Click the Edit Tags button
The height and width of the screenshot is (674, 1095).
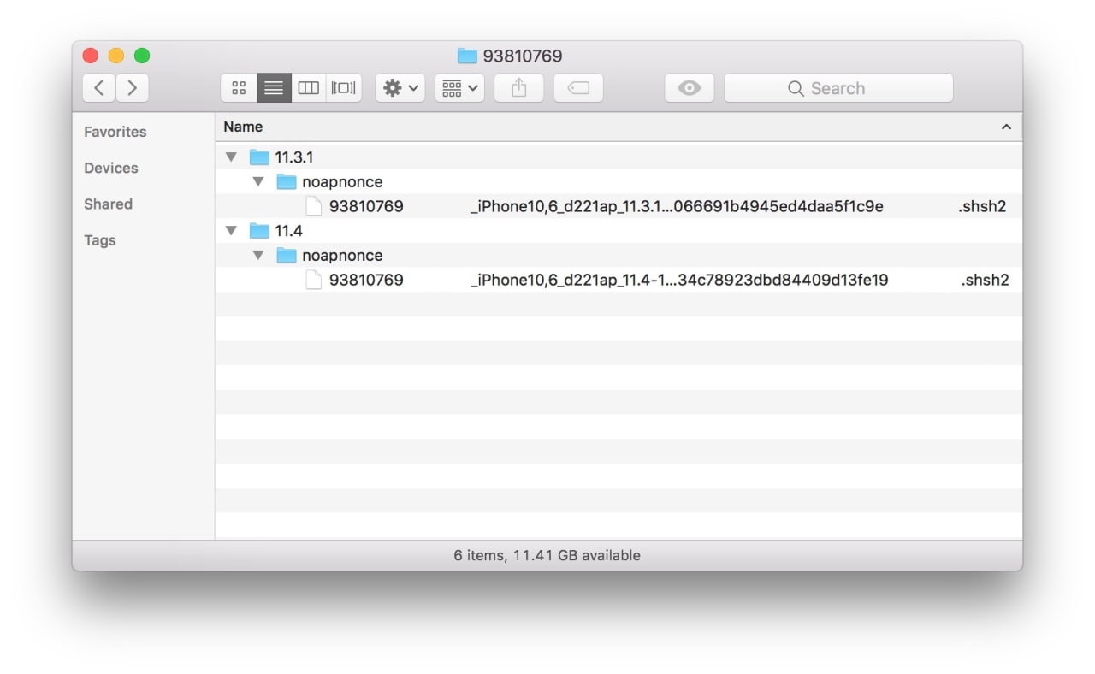(578, 88)
